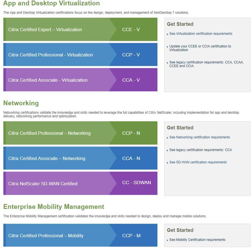Click the Networking section heading

coord(21,103)
